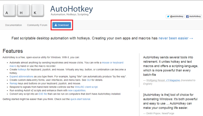This screenshot has width=203, height=116.
Task: Open the "GUI" link
Action: click(x=89, y=80)
